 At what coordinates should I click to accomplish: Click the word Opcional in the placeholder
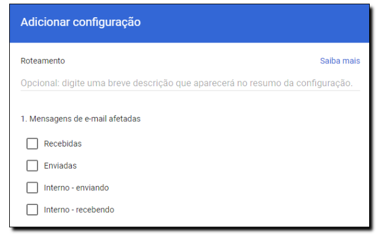pos(40,83)
